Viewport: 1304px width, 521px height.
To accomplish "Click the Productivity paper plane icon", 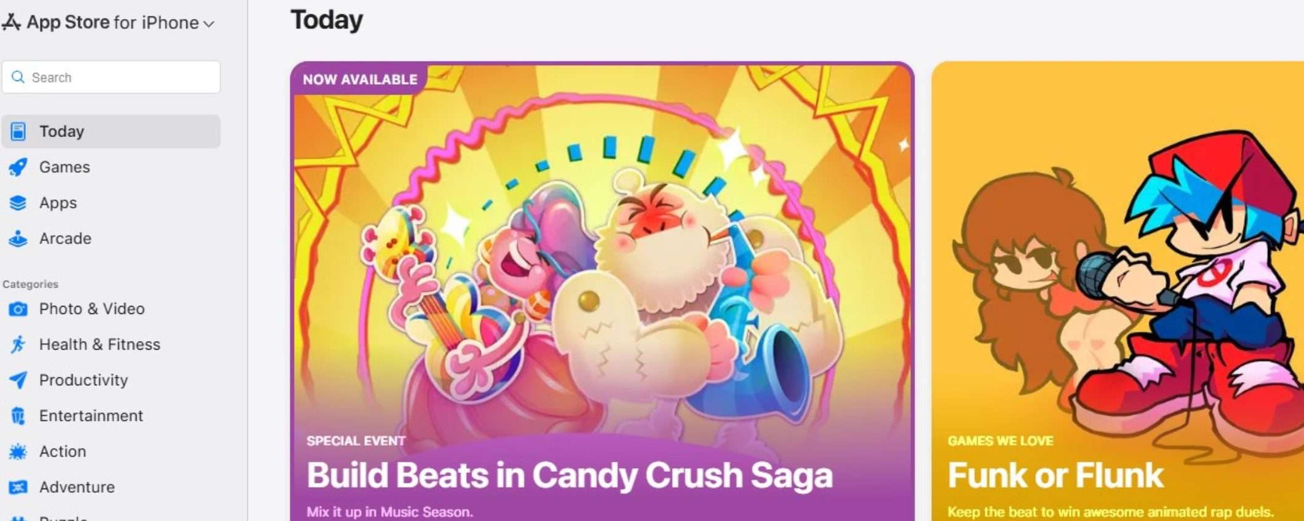I will pyautogui.click(x=18, y=380).
